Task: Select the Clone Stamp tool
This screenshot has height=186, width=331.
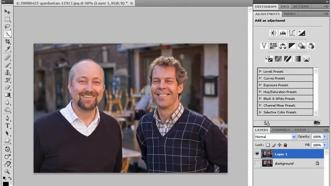Action: [7, 72]
